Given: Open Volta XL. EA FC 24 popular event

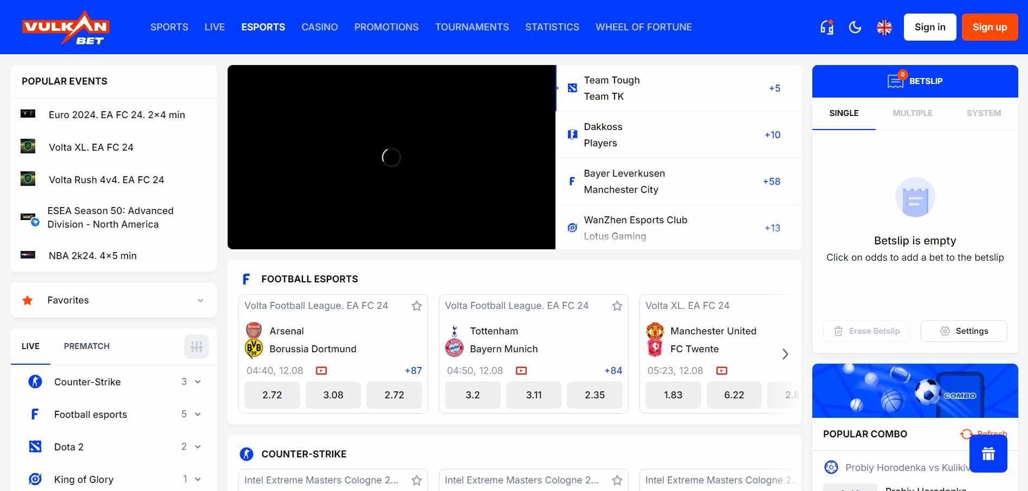Looking at the screenshot, I should pyautogui.click(x=114, y=147).
